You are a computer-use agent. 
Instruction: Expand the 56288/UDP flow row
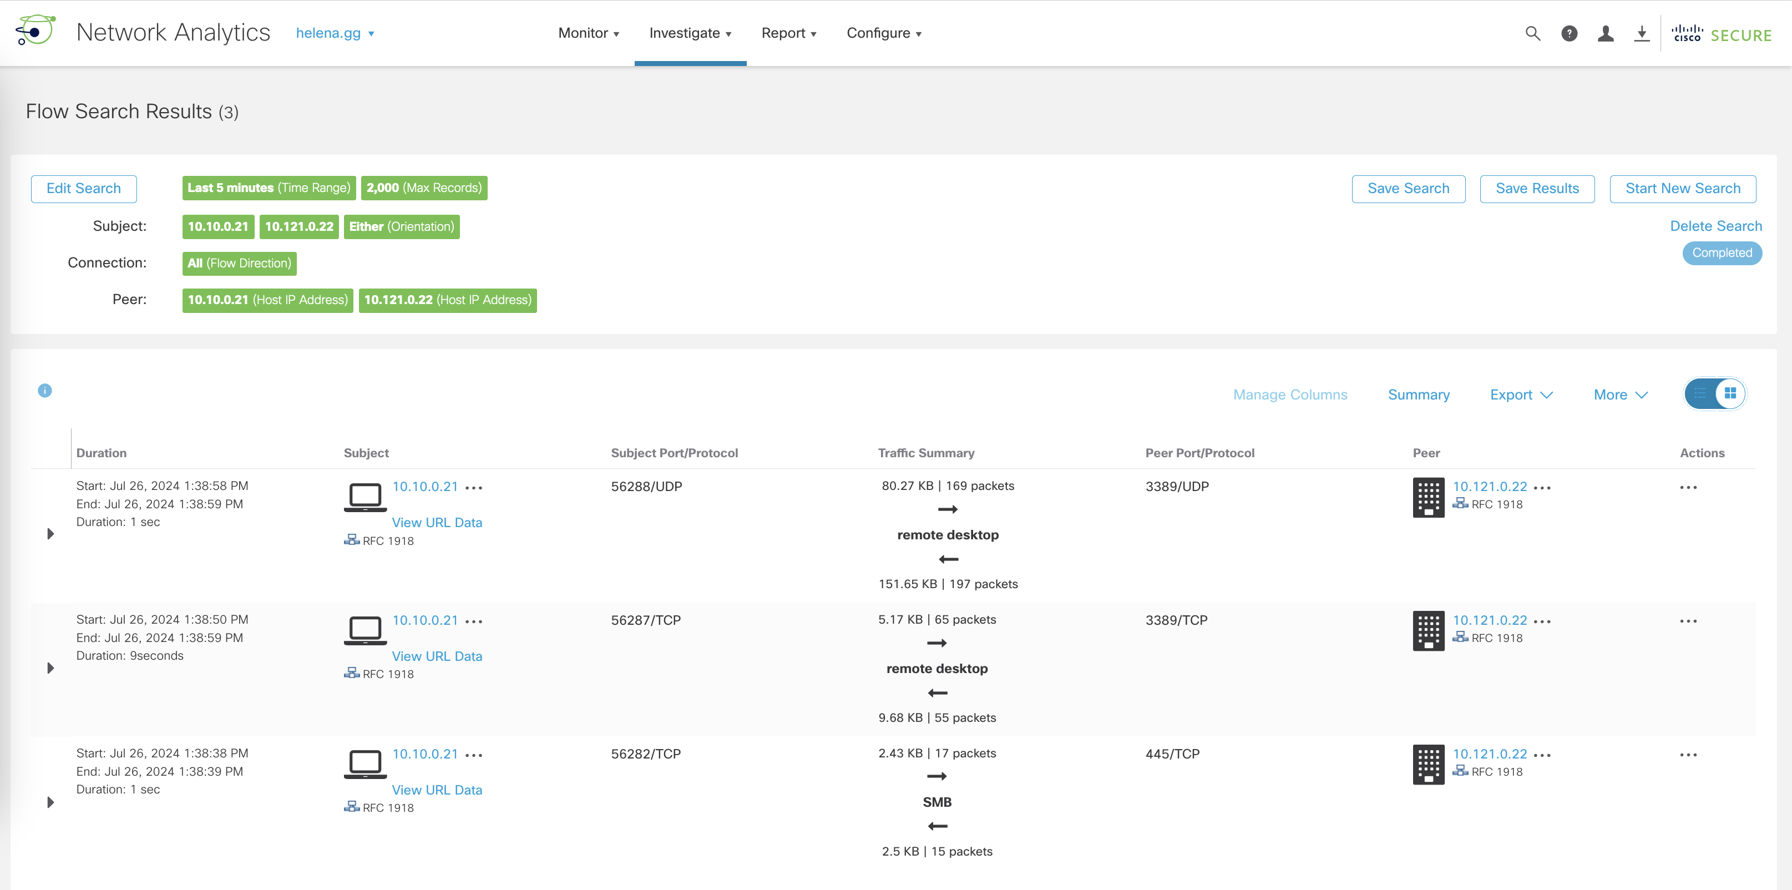(x=50, y=534)
